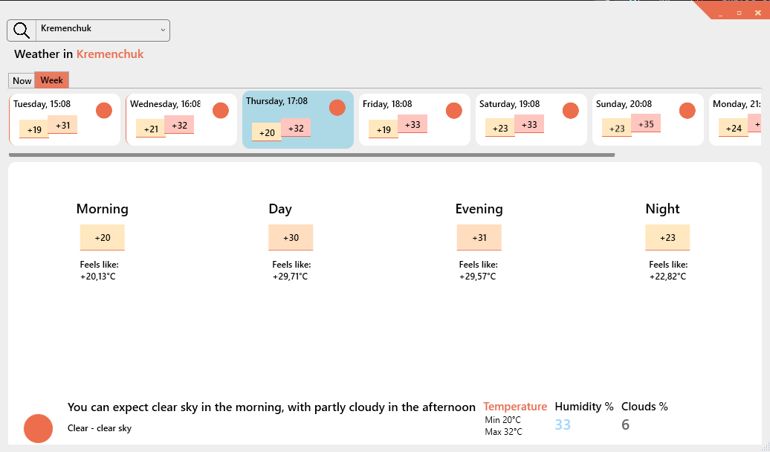
Task: Click the magnifying glass search icon
Action: (22, 30)
